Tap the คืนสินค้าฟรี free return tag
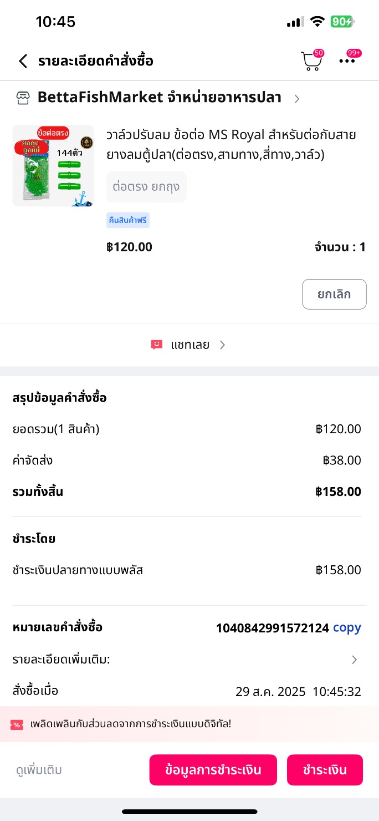This screenshot has width=379, height=821. click(128, 220)
